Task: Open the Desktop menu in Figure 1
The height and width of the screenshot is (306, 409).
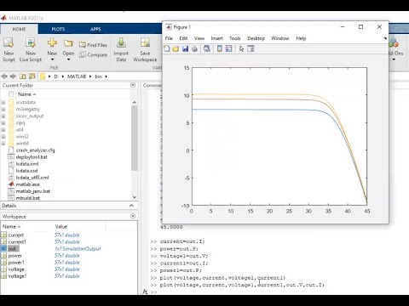Action: [x=256, y=38]
